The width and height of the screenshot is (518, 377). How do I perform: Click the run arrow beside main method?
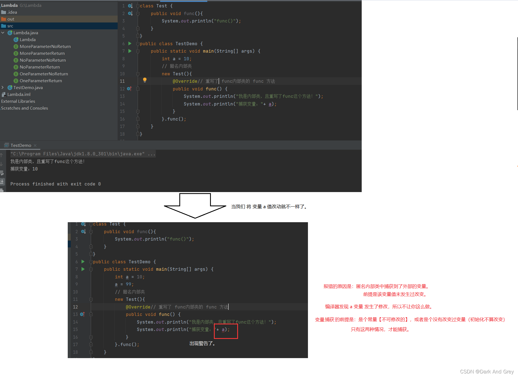[130, 51]
